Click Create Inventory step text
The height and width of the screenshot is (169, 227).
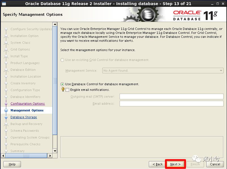point(23,83)
